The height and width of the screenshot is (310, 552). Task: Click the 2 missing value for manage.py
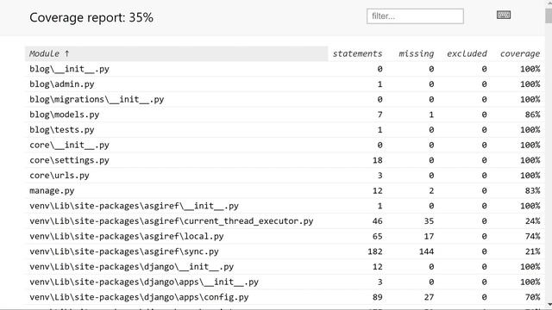pyautogui.click(x=431, y=190)
